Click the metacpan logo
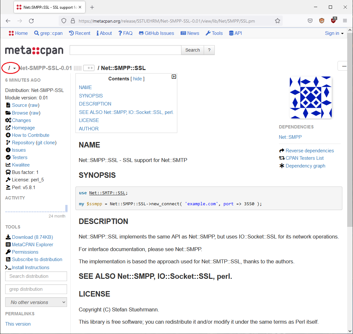Screen dimensions: 353x334 coord(34,50)
